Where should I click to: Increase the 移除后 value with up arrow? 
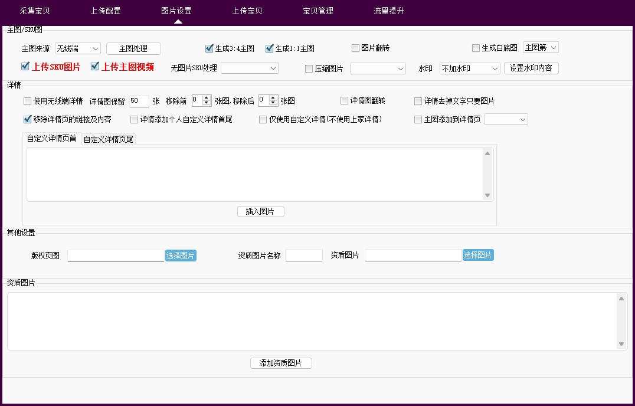(x=273, y=97)
